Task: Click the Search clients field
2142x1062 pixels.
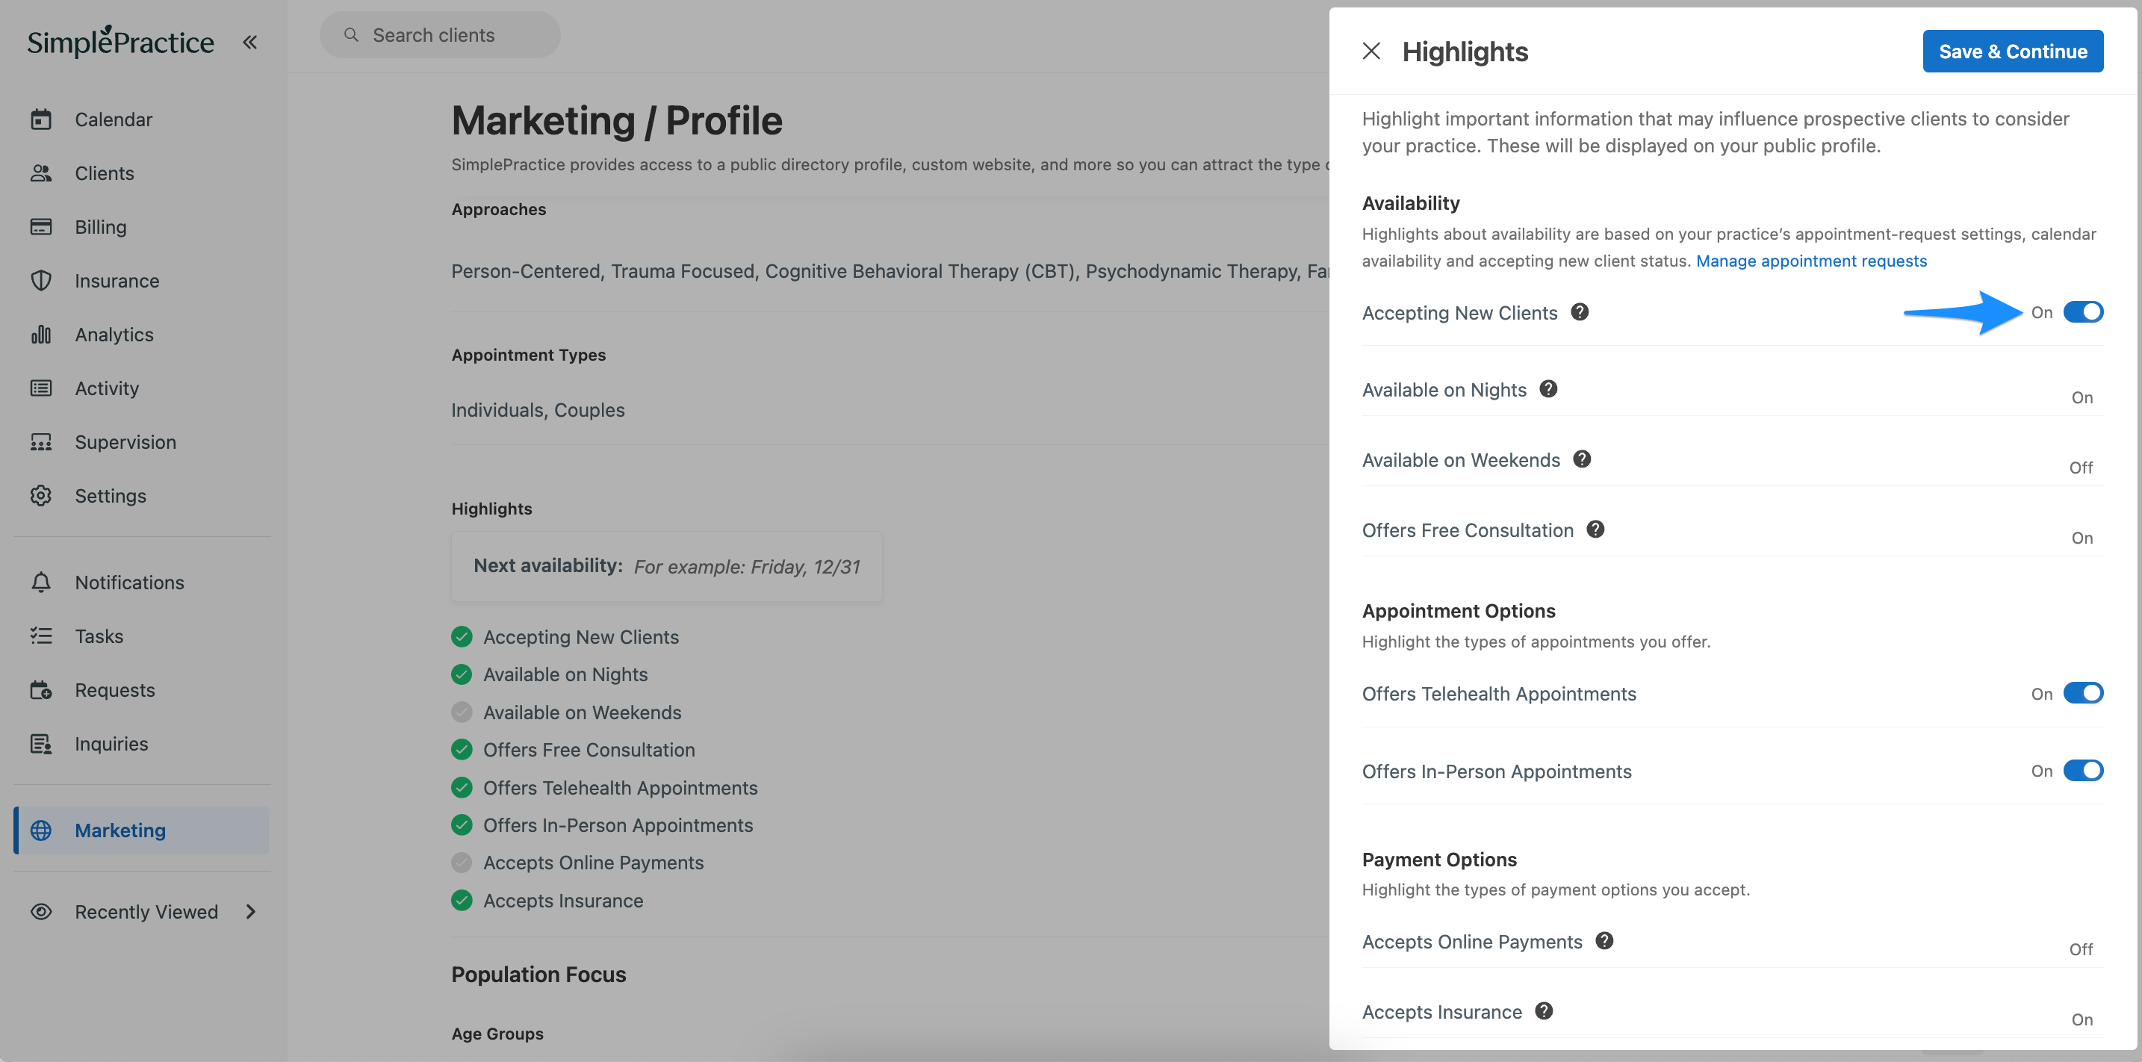Action: tap(440, 35)
